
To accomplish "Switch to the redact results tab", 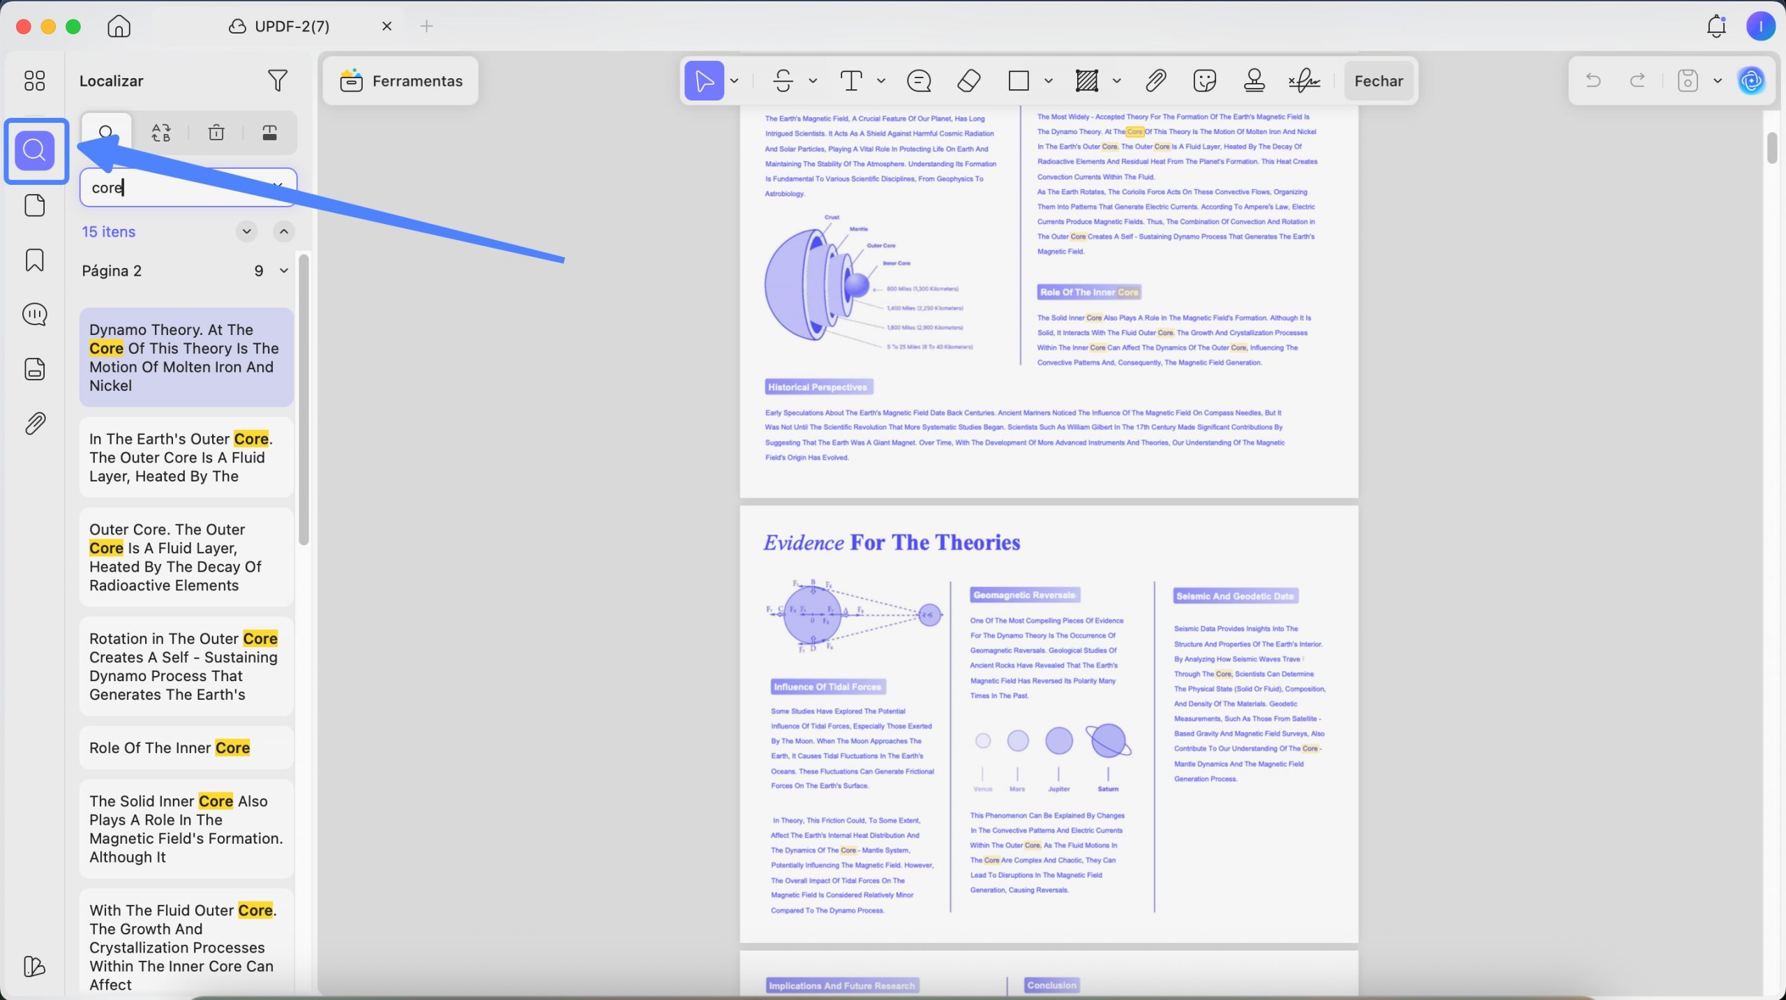I will click(x=270, y=133).
